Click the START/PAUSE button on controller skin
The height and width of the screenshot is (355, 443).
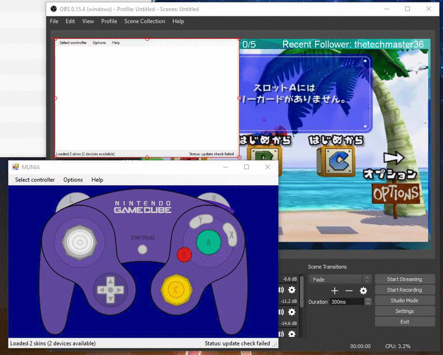142,249
